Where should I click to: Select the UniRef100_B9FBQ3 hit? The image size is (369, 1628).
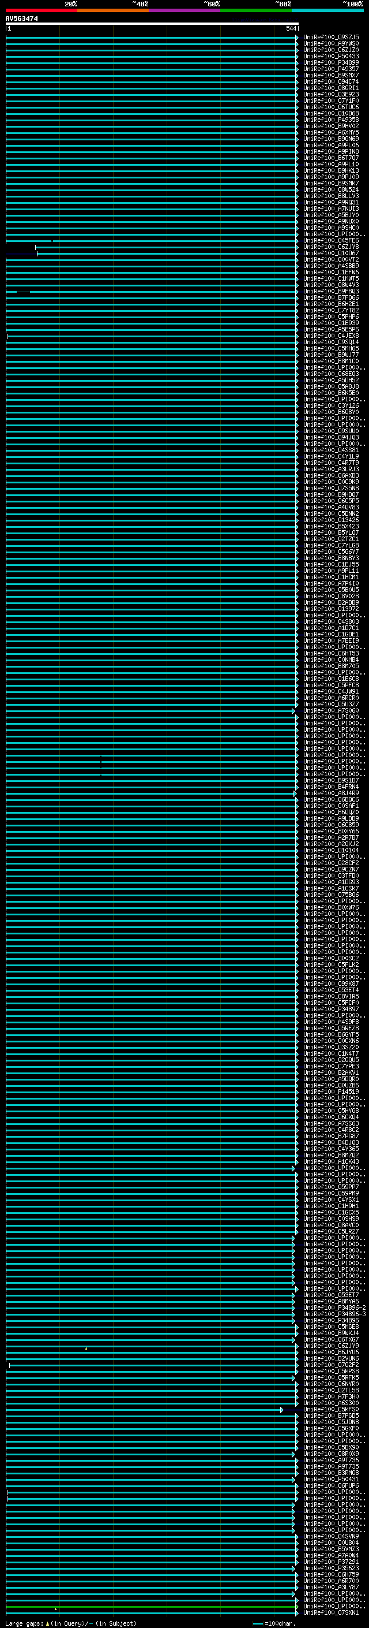tap(331, 291)
